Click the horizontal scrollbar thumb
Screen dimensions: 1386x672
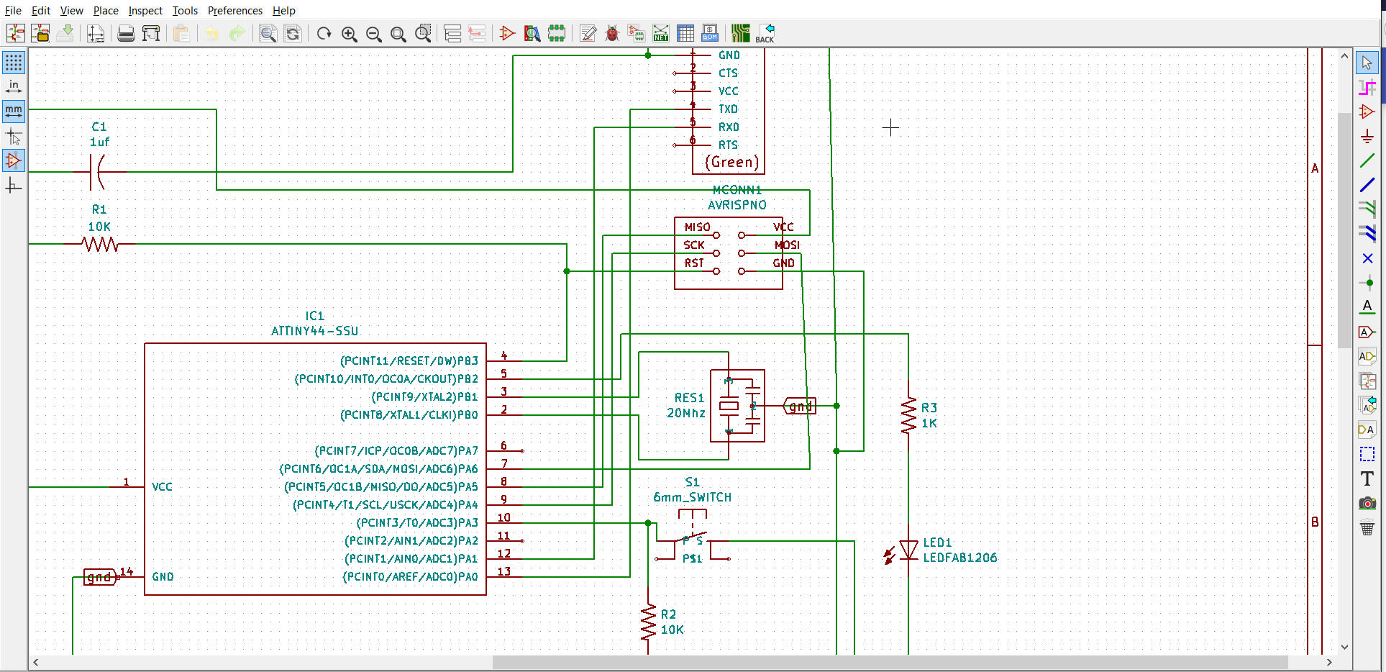click(x=890, y=662)
